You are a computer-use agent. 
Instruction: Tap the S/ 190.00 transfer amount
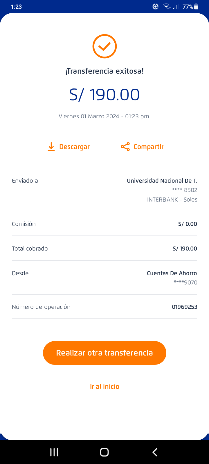pyautogui.click(x=105, y=95)
